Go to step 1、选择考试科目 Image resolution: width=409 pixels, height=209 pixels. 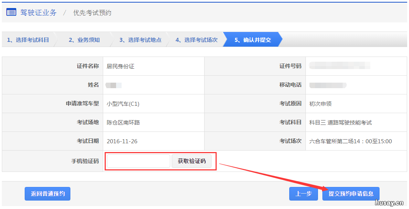28,40
